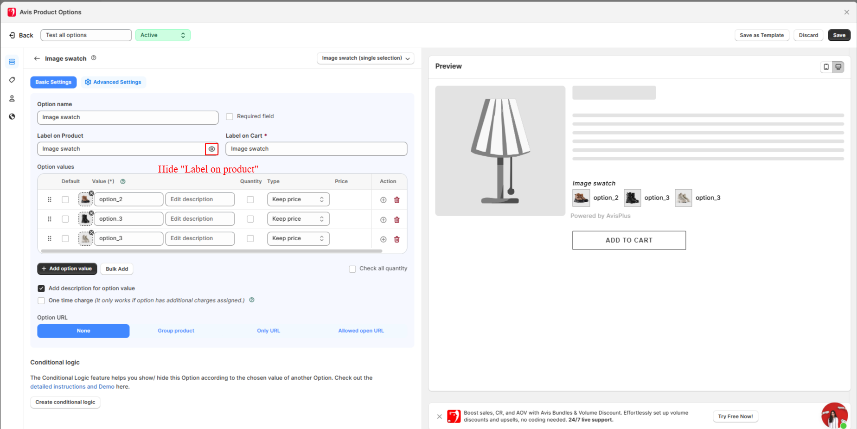Open the tag icon in left sidebar

(x=12, y=80)
